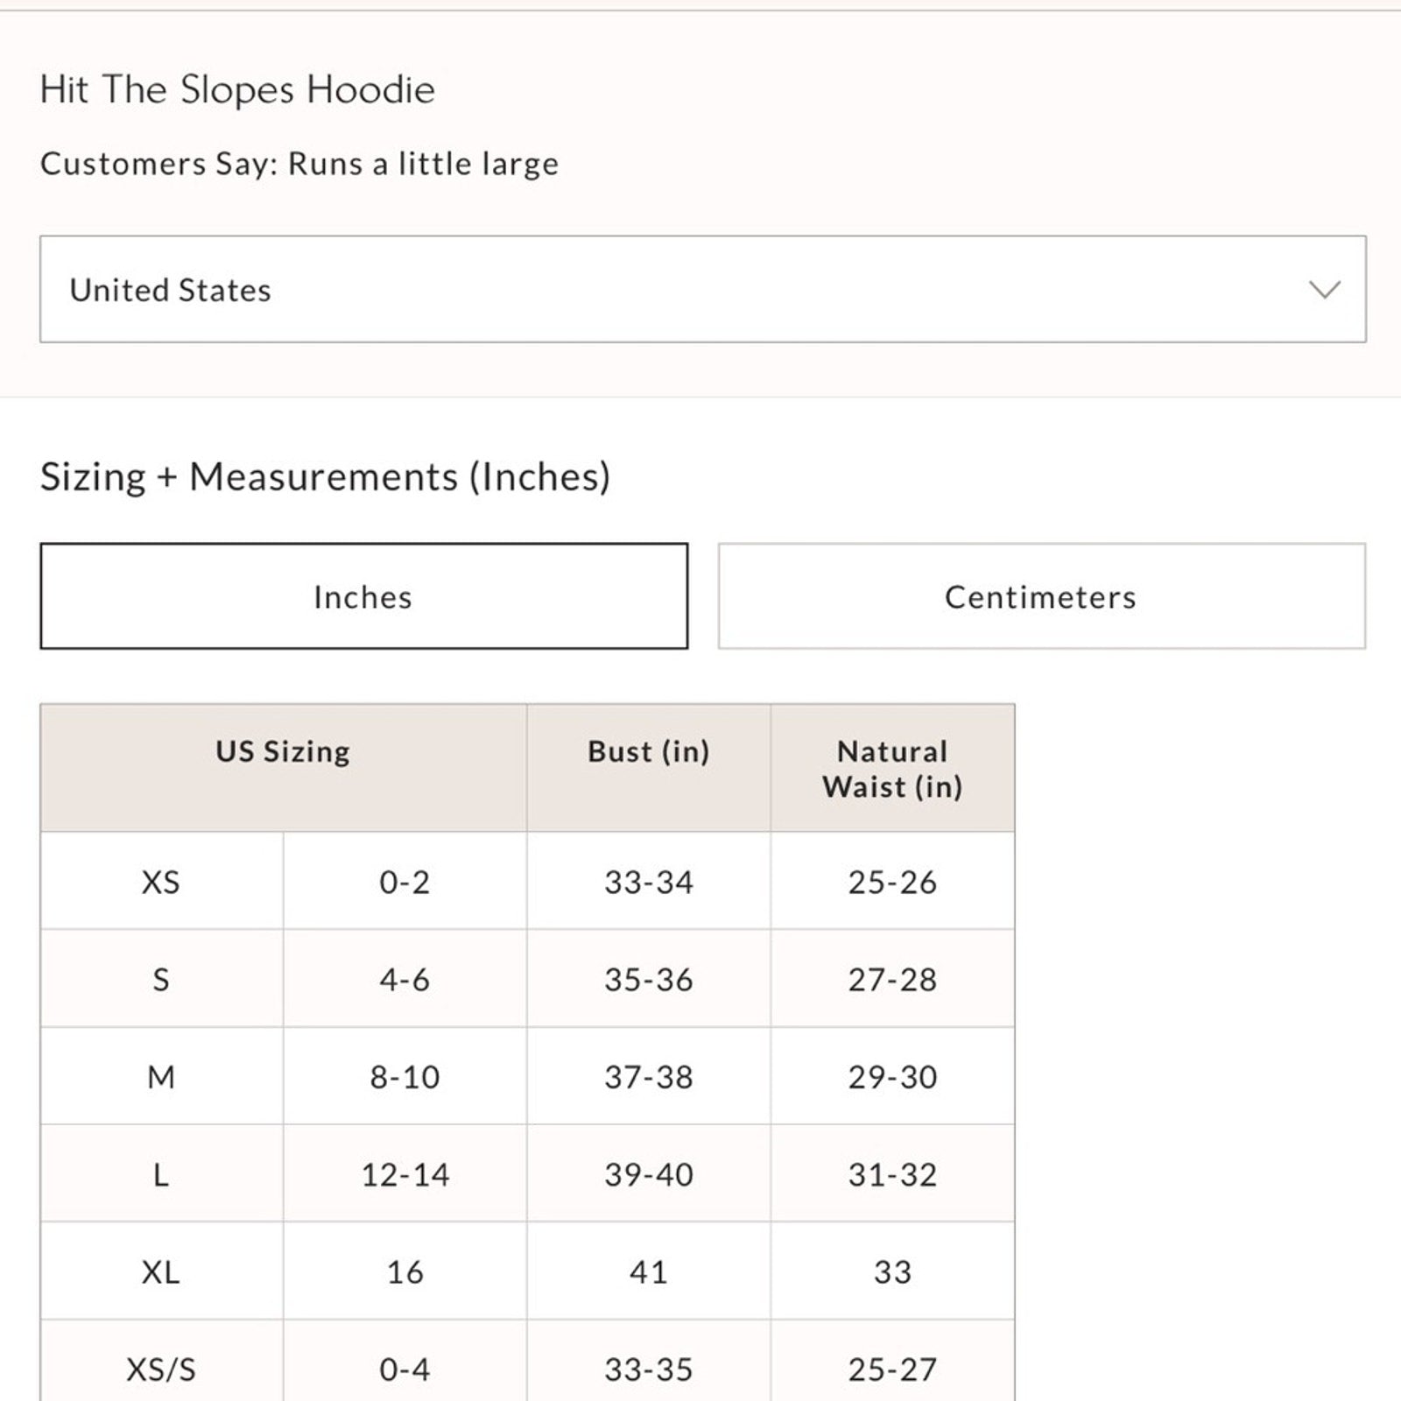This screenshot has width=1401, height=1401.
Task: Select the M size row label
Action: click(161, 1077)
